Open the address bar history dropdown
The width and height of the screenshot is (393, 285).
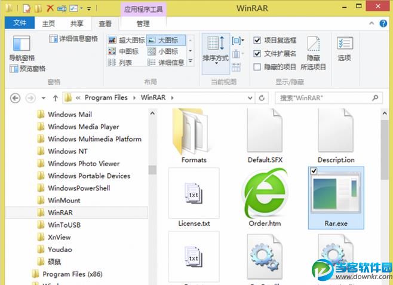250,98
